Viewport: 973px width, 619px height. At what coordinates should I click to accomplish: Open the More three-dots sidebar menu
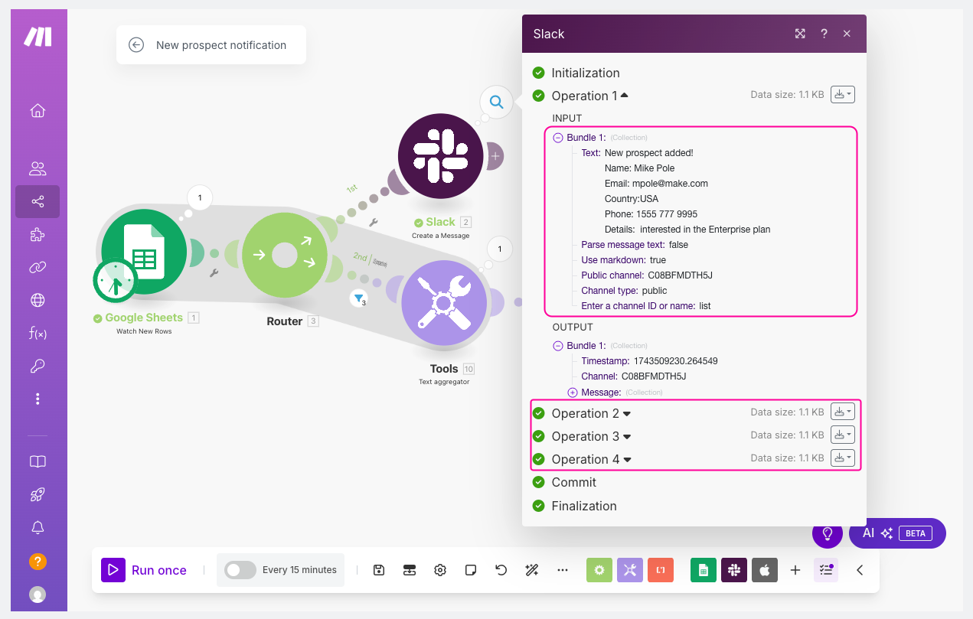[38, 399]
